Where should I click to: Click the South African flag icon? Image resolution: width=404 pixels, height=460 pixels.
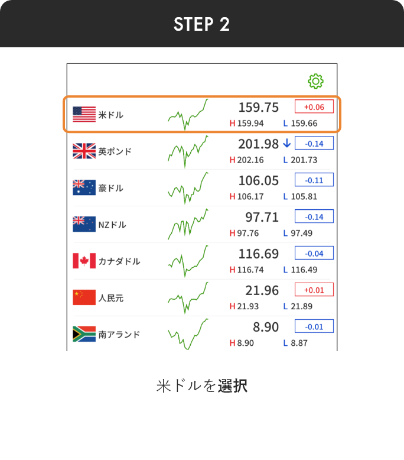pyautogui.click(x=84, y=334)
